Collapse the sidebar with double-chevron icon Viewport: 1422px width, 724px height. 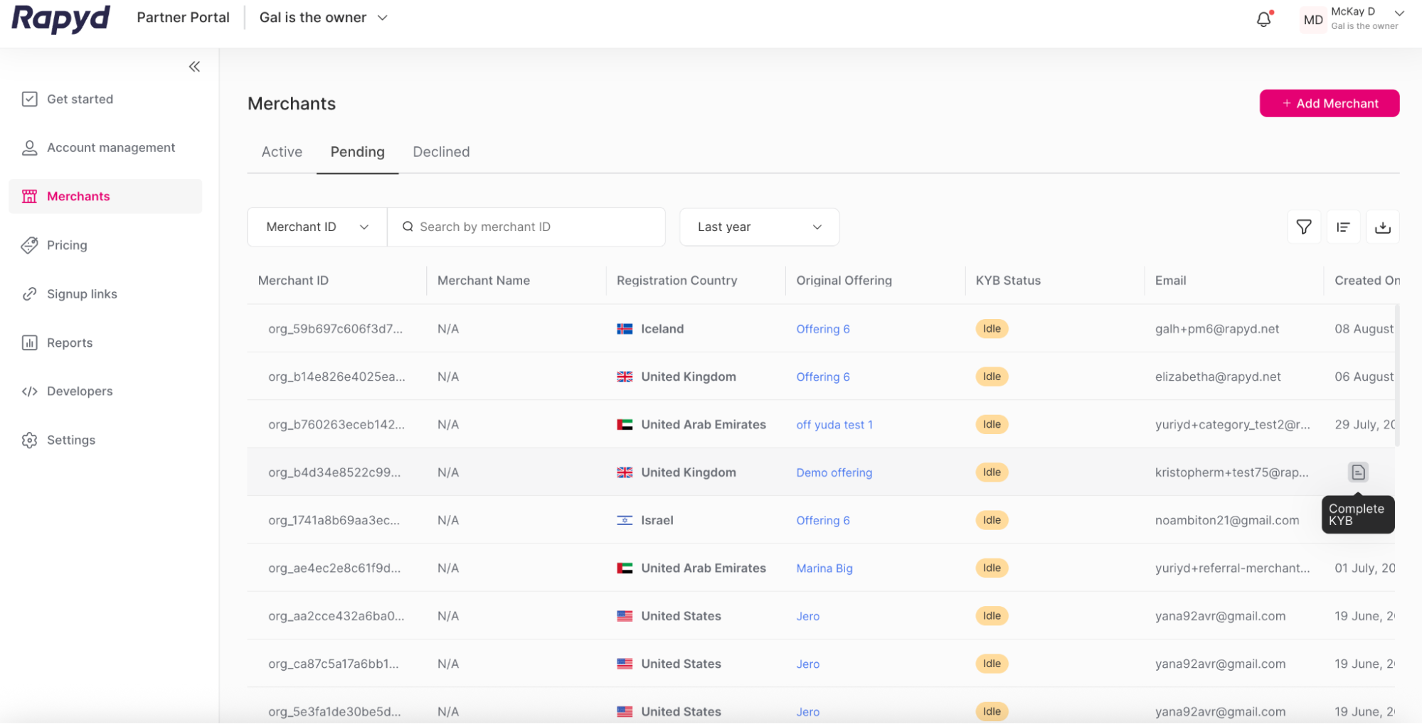[x=194, y=67]
